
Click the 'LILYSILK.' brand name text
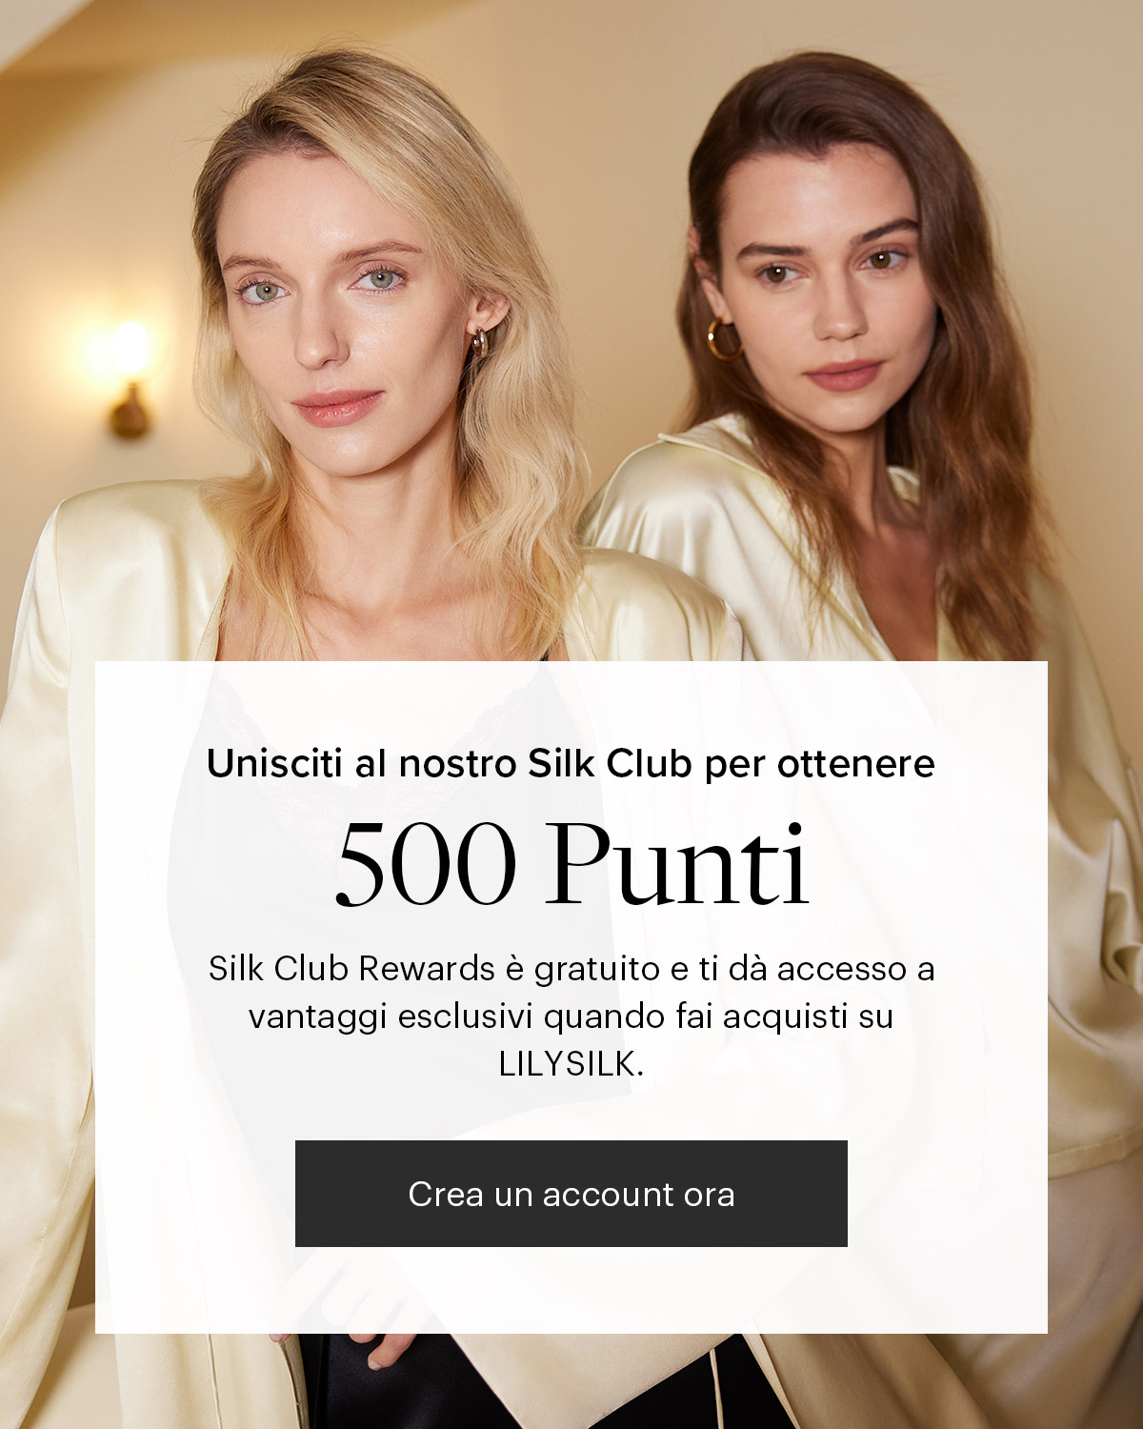[x=571, y=1064]
